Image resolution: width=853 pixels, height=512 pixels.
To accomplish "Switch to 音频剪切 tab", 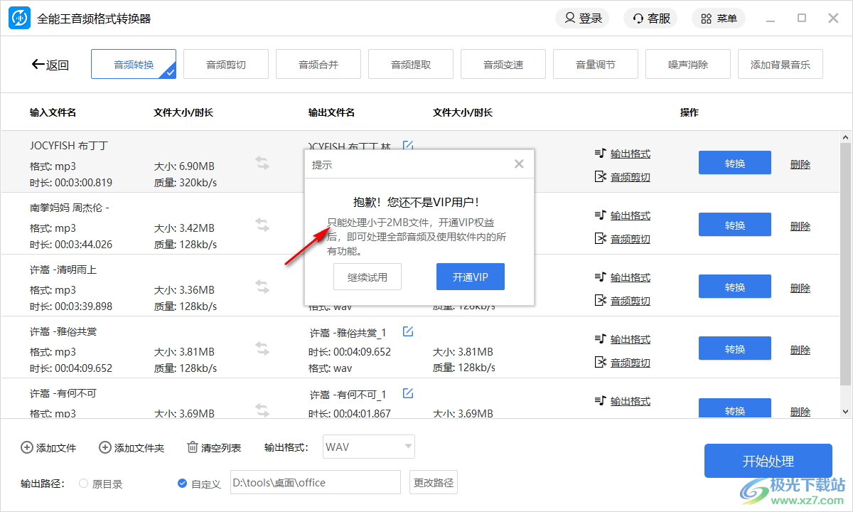I will tap(226, 65).
